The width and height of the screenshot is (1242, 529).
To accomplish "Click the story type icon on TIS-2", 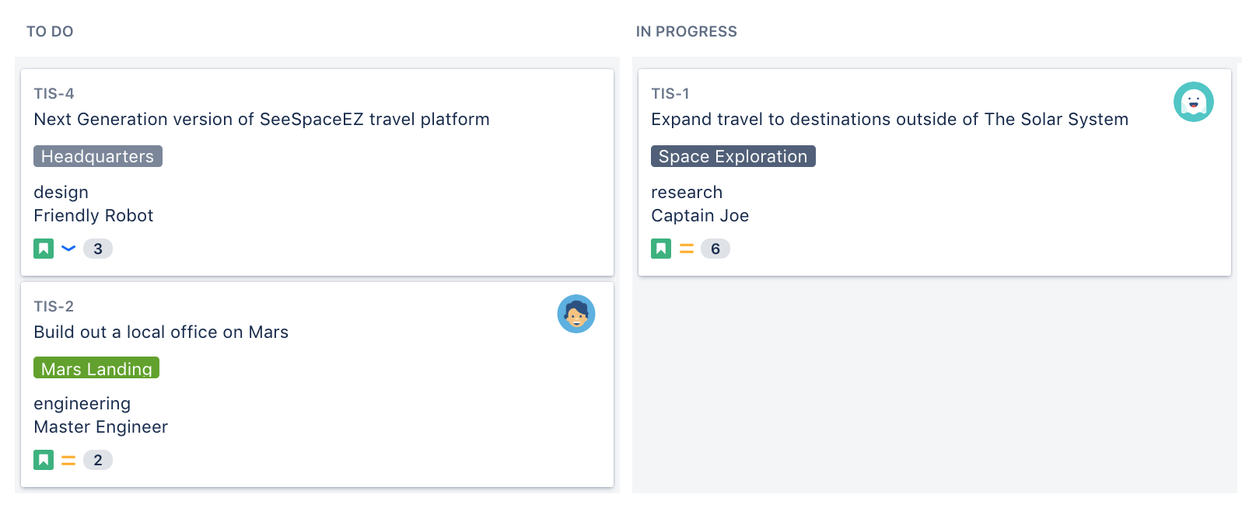I will click(44, 460).
